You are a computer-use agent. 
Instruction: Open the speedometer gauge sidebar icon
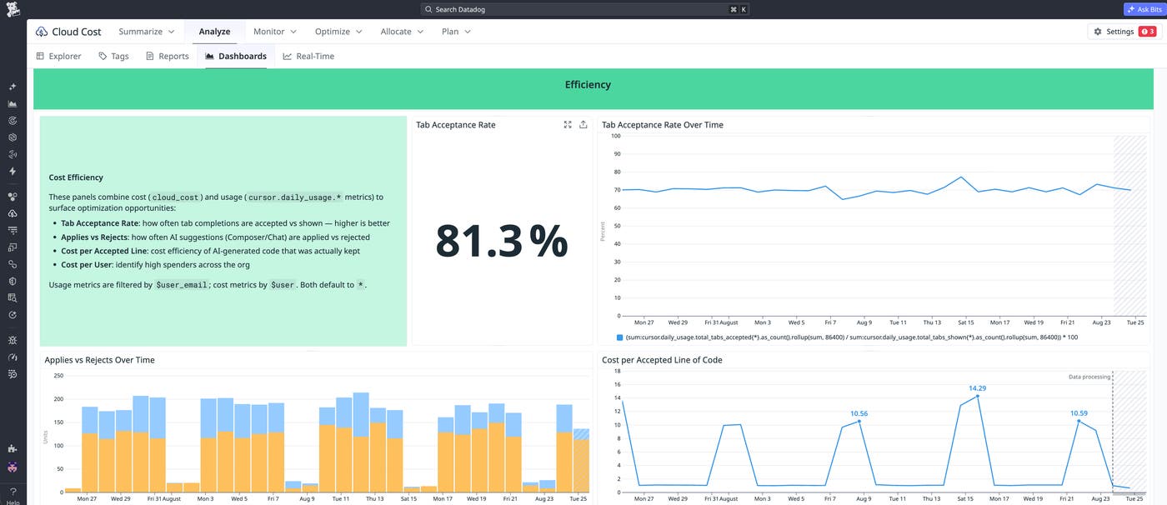13,357
